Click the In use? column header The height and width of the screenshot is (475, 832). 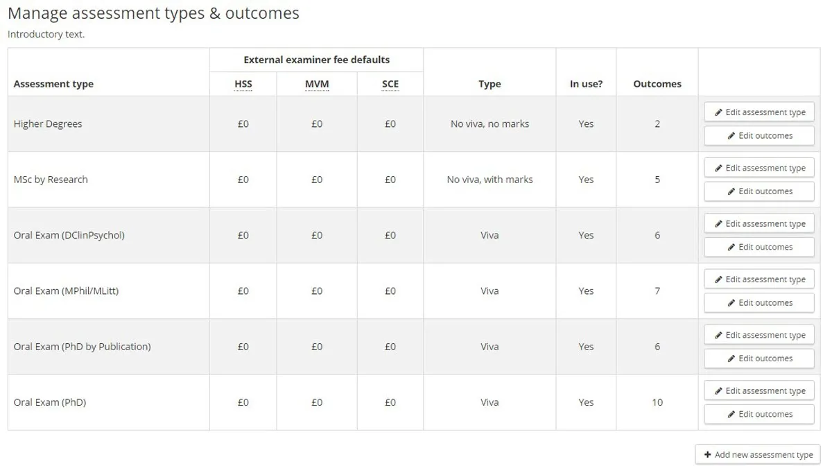[586, 83]
